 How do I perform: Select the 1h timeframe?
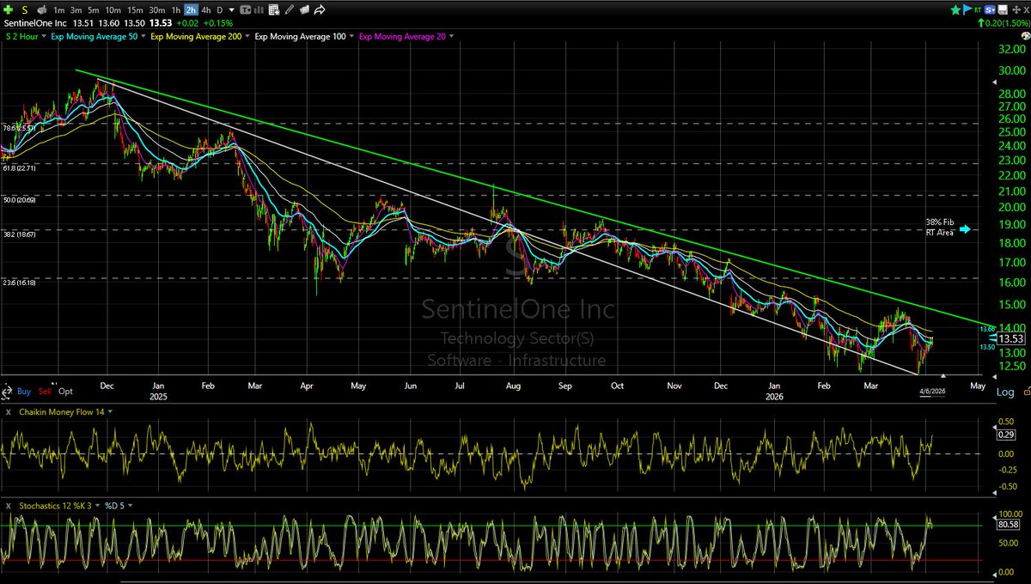[175, 10]
